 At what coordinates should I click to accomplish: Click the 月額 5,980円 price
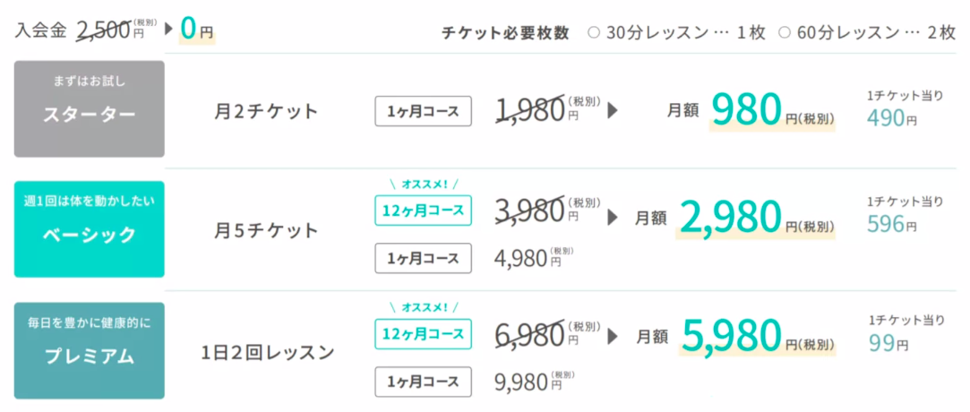pos(737,336)
